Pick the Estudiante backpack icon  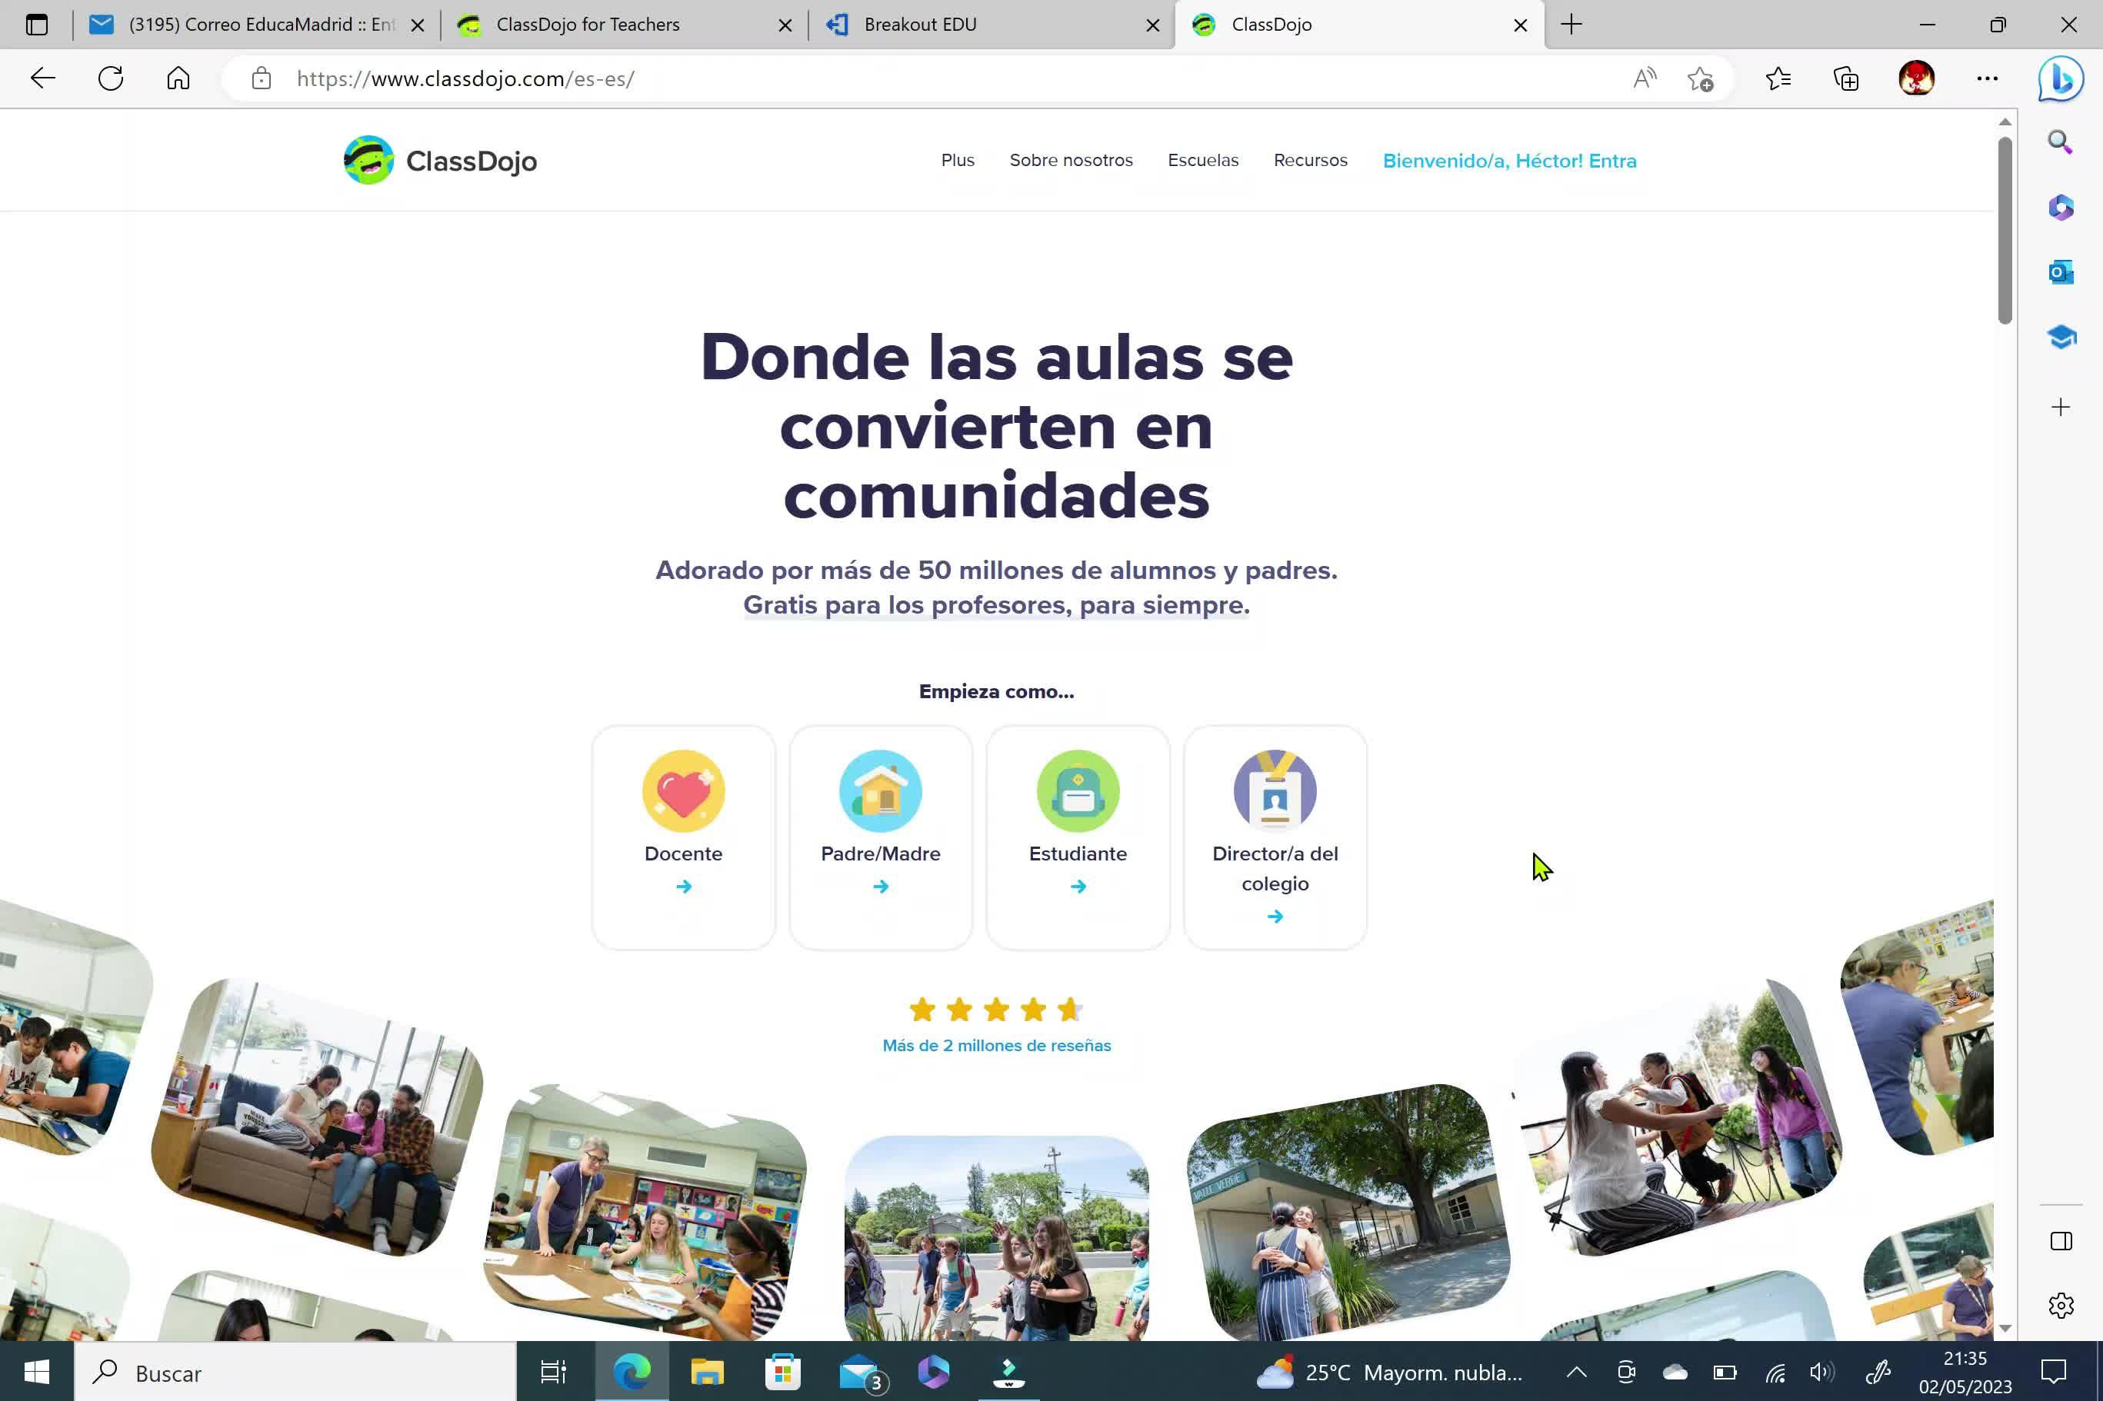pyautogui.click(x=1077, y=790)
